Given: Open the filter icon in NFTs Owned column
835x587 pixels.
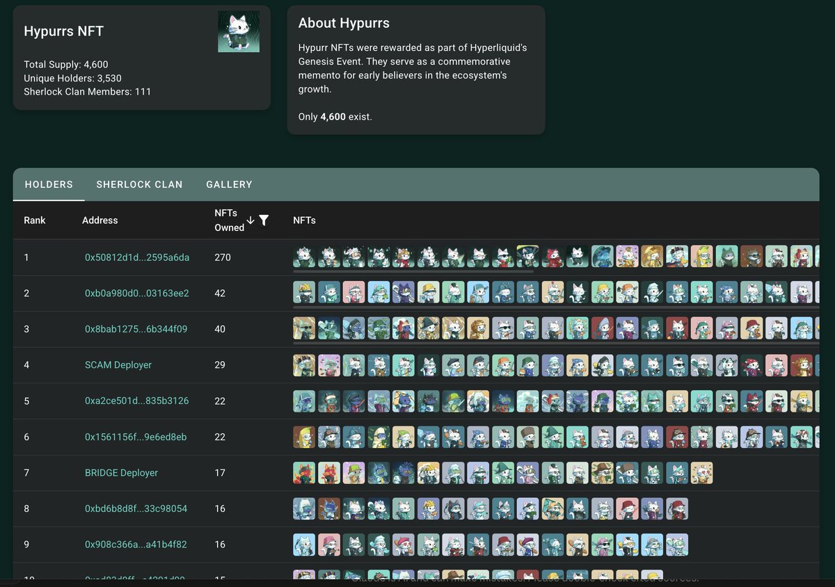Looking at the screenshot, I should pyautogui.click(x=264, y=220).
